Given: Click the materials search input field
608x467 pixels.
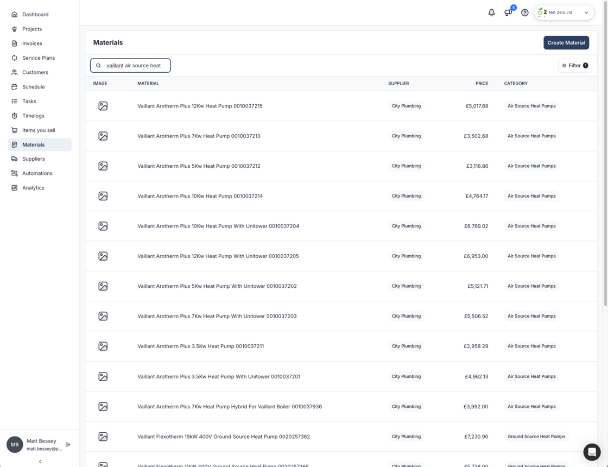Looking at the screenshot, I should [x=134, y=66].
